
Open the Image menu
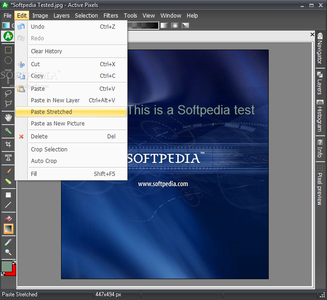[40, 16]
